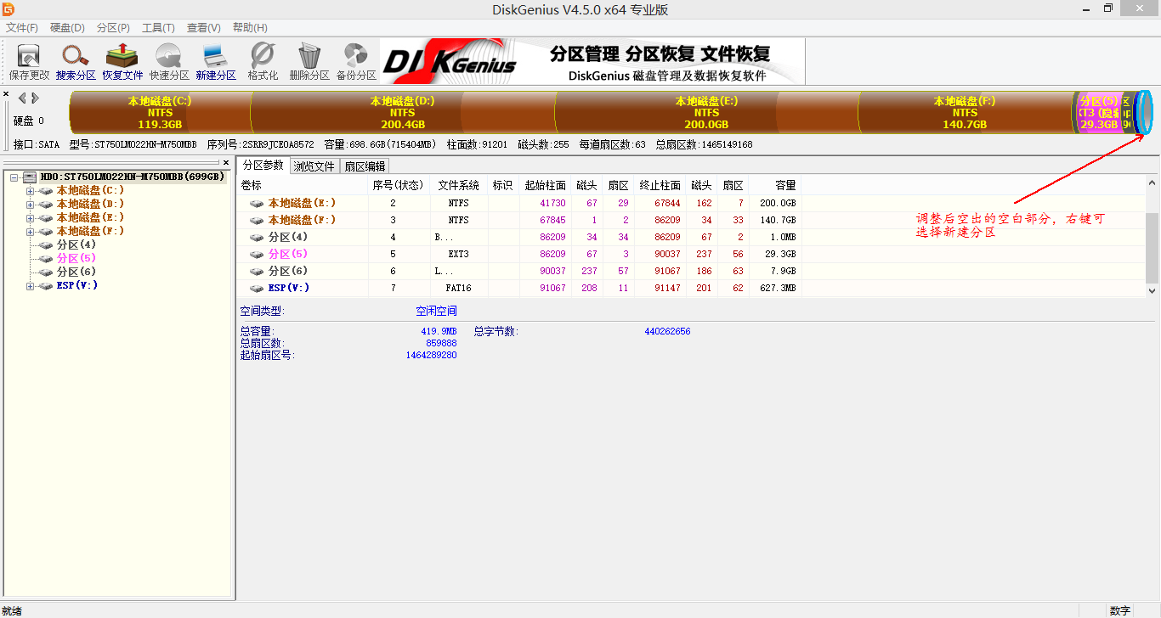Viewport: 1161px width, 618px height.
Task: Open the 帮助(H) menu
Action: click(x=250, y=28)
